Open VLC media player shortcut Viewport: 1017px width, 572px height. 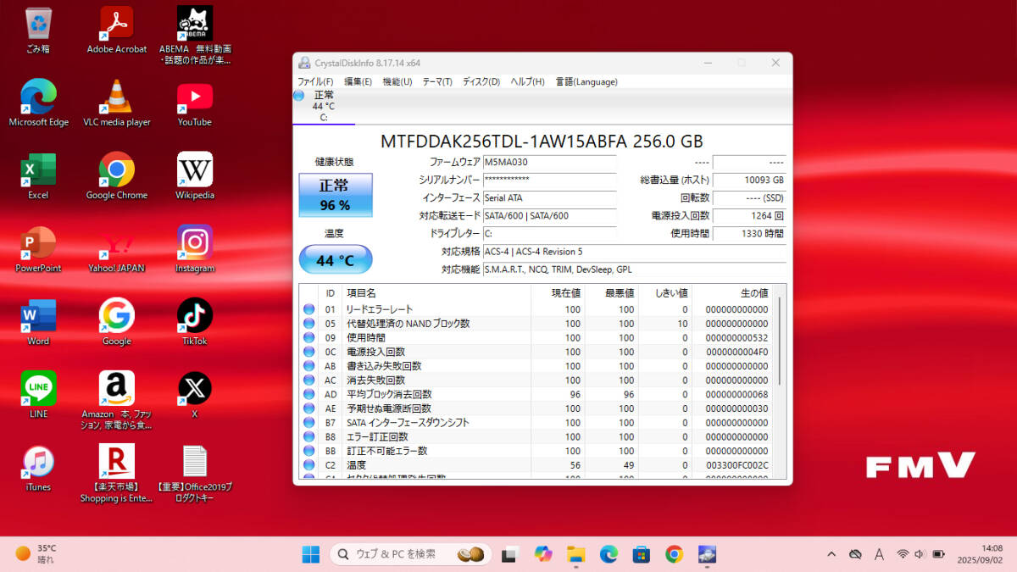(x=117, y=103)
